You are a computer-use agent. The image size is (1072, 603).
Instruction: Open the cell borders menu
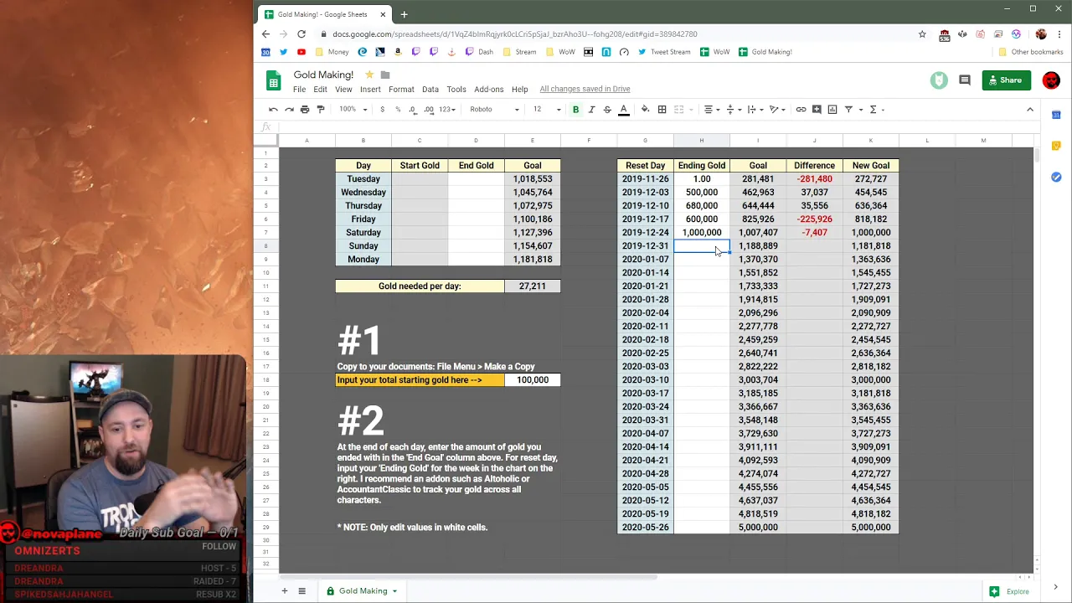pos(662,109)
